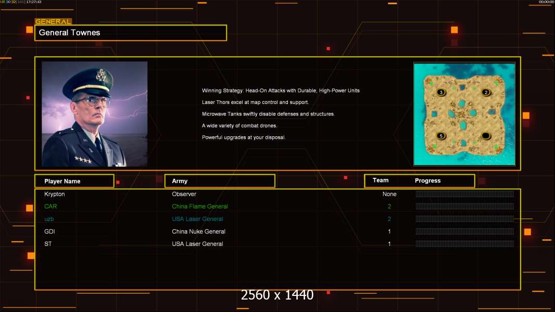
Task: Click uzb's loading progress bar
Action: point(465,219)
